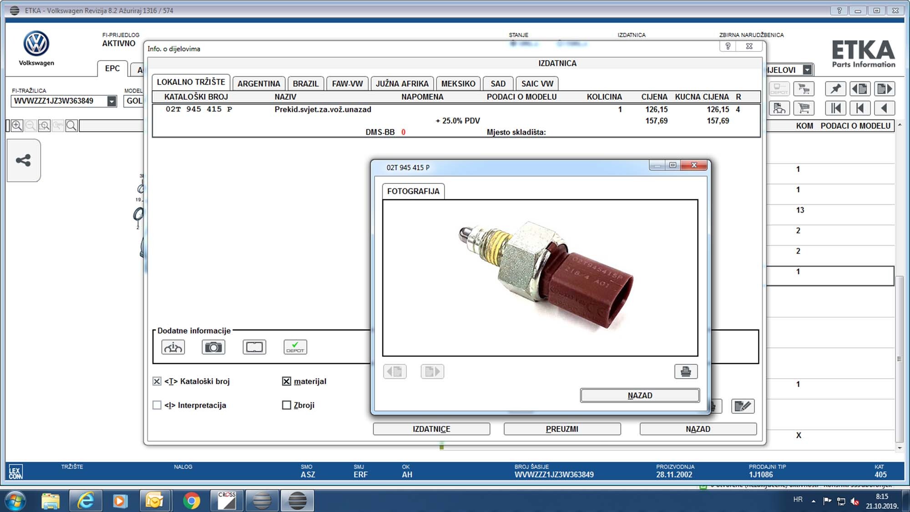Switch to JUŽNA AFRIKA tab

pos(402,84)
